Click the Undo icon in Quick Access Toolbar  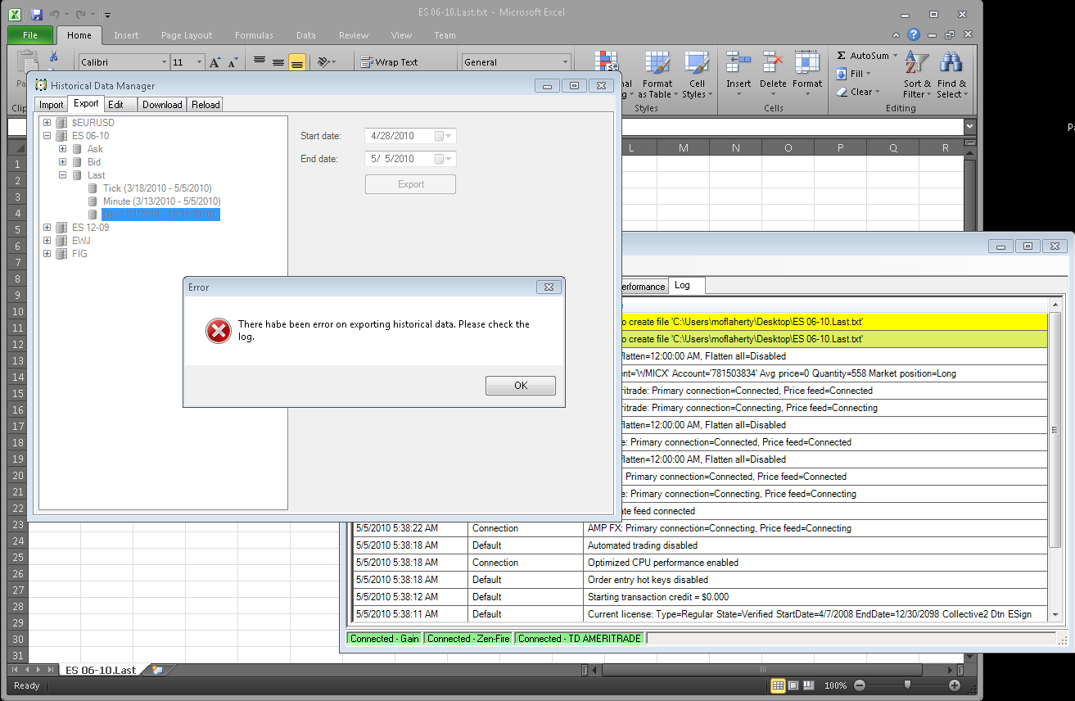point(55,14)
